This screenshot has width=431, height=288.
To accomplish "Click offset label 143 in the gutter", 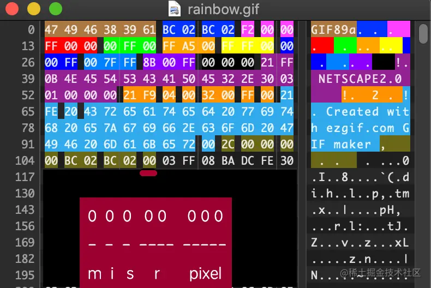I will click(x=25, y=209).
